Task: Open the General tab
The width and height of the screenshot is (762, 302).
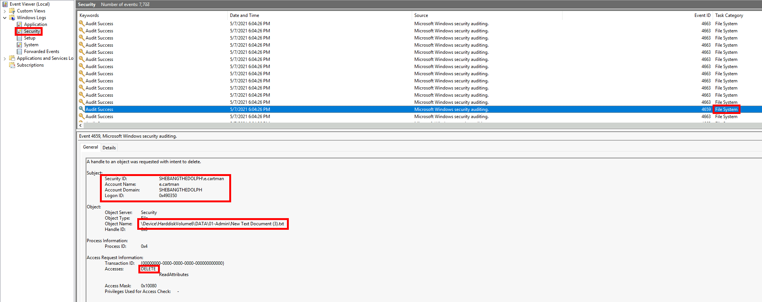Action: 90,147
